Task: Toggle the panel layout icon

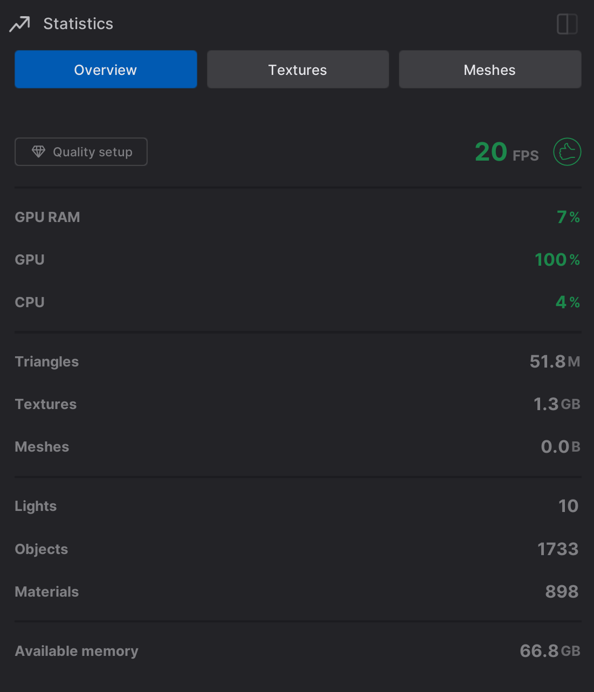Action: [x=567, y=24]
